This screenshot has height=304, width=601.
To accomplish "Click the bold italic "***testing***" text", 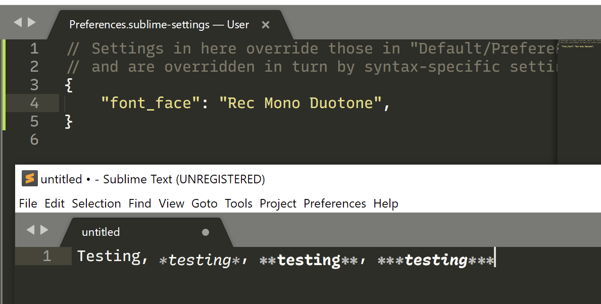I will [x=436, y=260].
